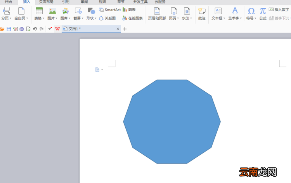Image resolution: width=291 pixels, height=183 pixels.
Task: Click the export to PDF icon
Action: tap(16, 29)
